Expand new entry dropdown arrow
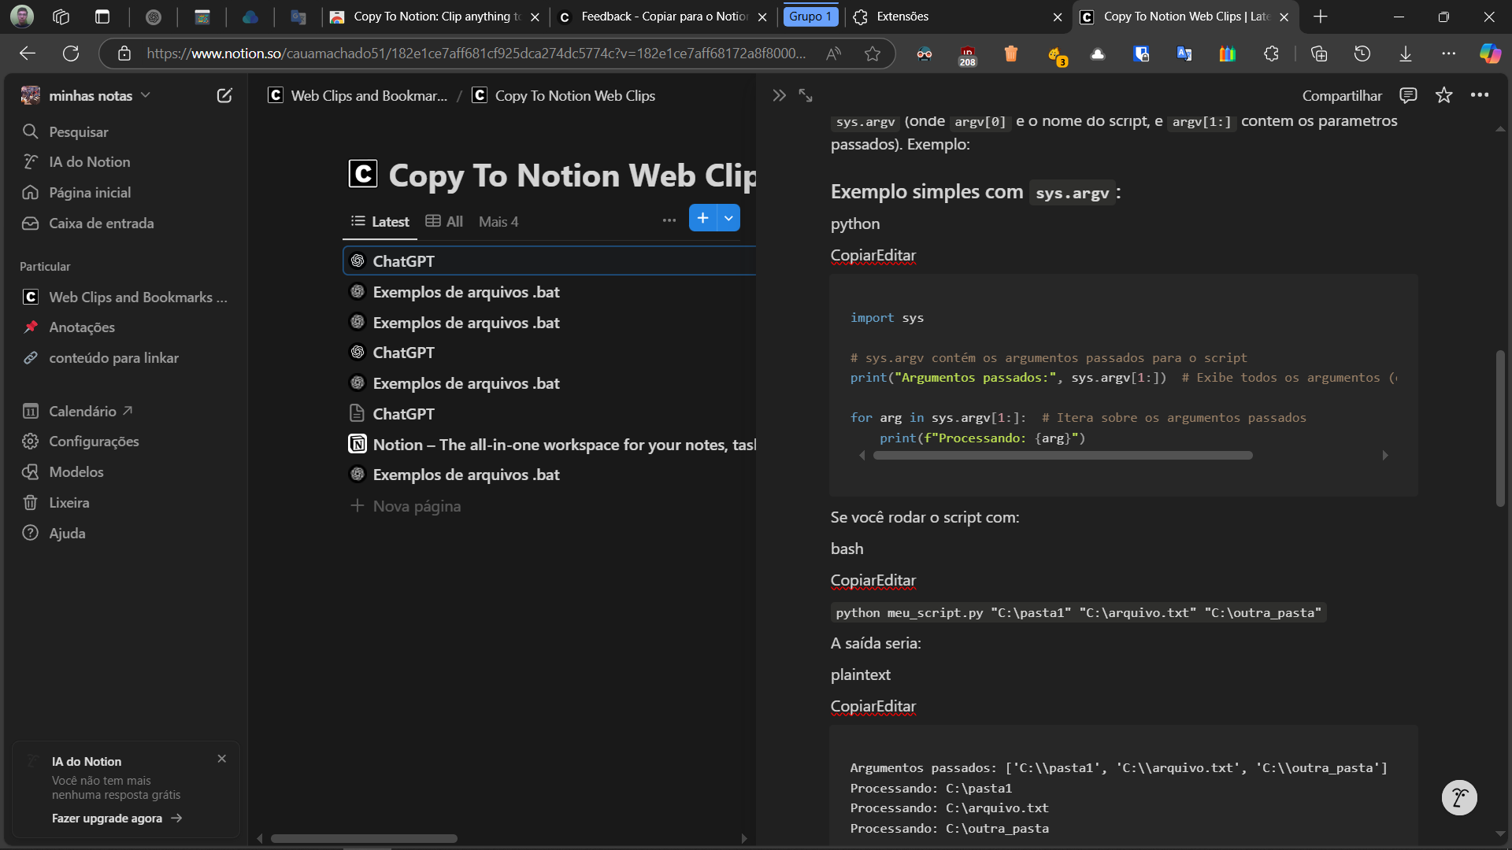Image resolution: width=1512 pixels, height=850 pixels. pos(729,218)
